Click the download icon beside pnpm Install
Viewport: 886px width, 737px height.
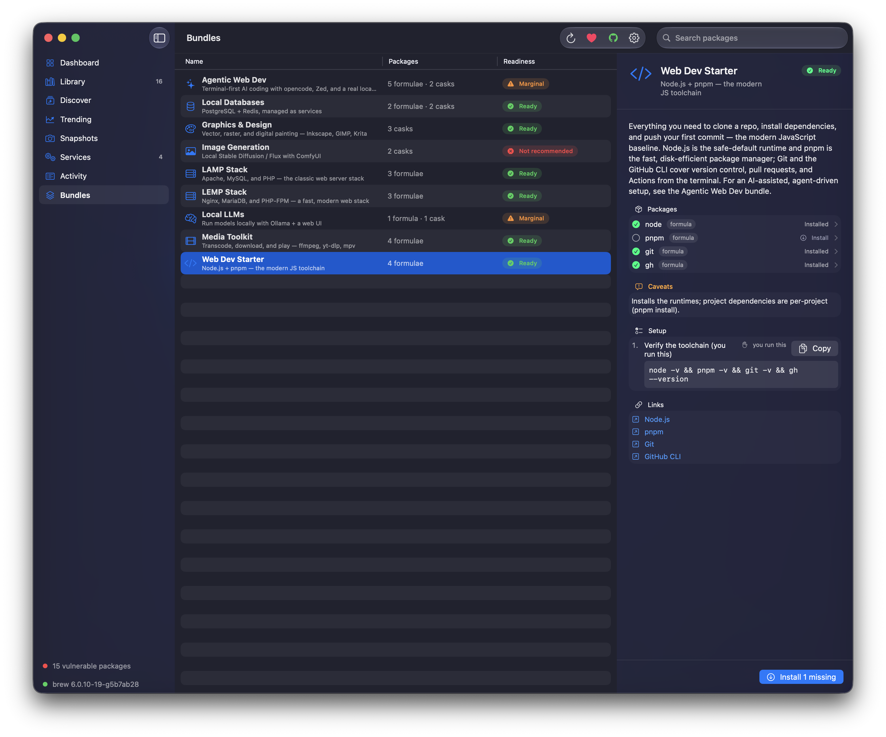tap(803, 238)
